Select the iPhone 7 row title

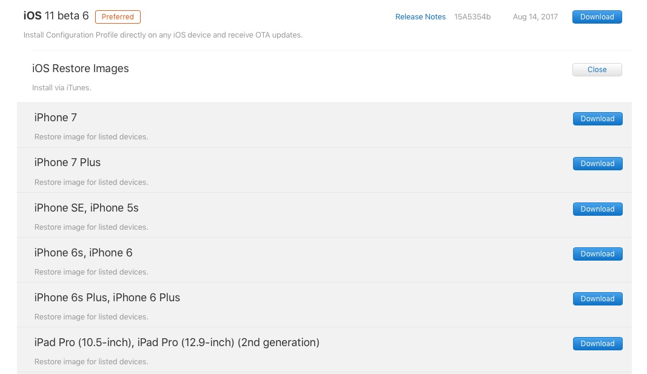pos(56,118)
